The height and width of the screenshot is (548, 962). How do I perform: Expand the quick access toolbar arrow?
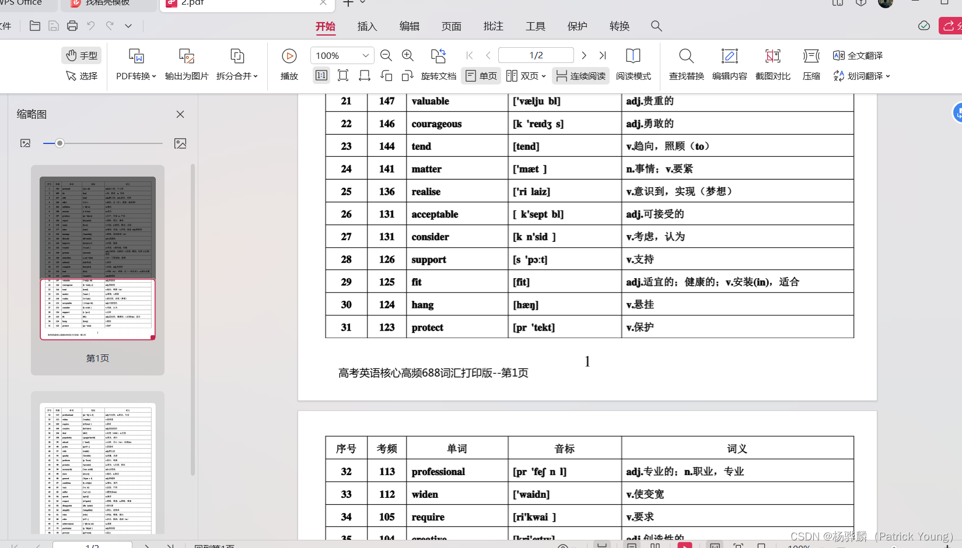tap(128, 26)
